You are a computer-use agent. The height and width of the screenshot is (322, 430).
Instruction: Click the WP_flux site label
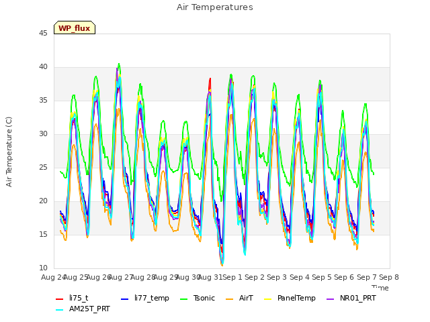(x=75, y=28)
